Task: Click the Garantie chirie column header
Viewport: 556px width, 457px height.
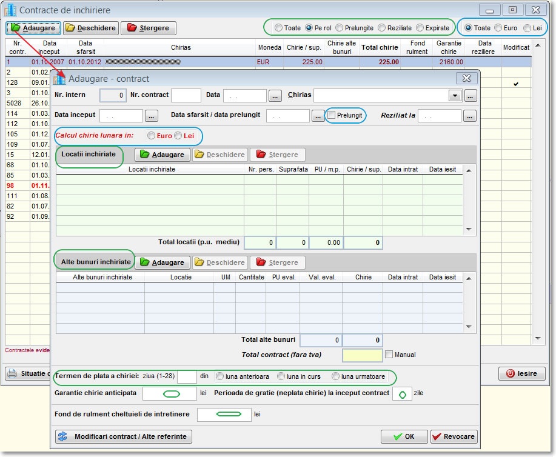Action: point(449,47)
